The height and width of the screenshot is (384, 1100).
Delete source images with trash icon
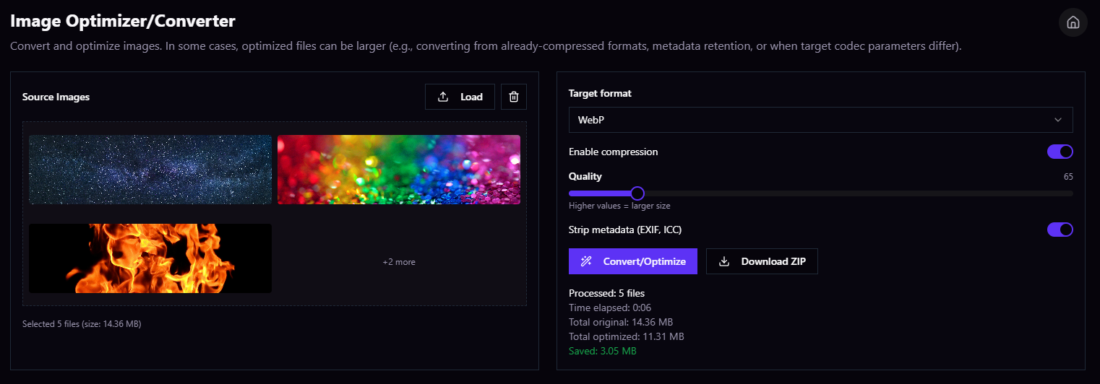[x=514, y=97]
